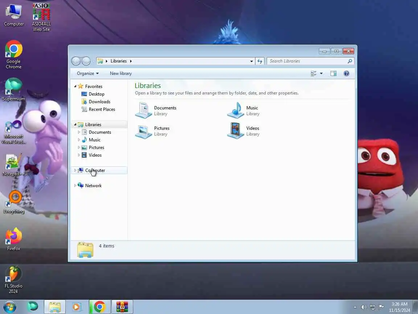Image resolution: width=418 pixels, height=314 pixels.
Task: Select the Favorites heading
Action: click(x=94, y=86)
